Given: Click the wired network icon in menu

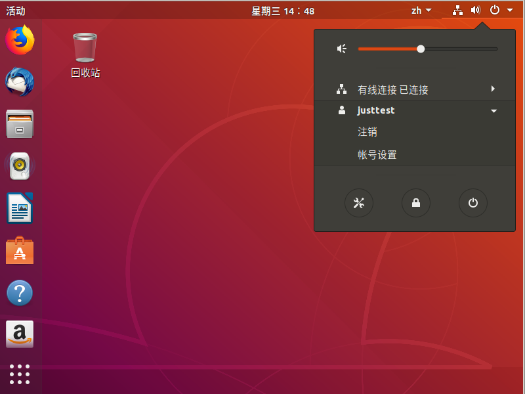Looking at the screenshot, I should pyautogui.click(x=341, y=89).
